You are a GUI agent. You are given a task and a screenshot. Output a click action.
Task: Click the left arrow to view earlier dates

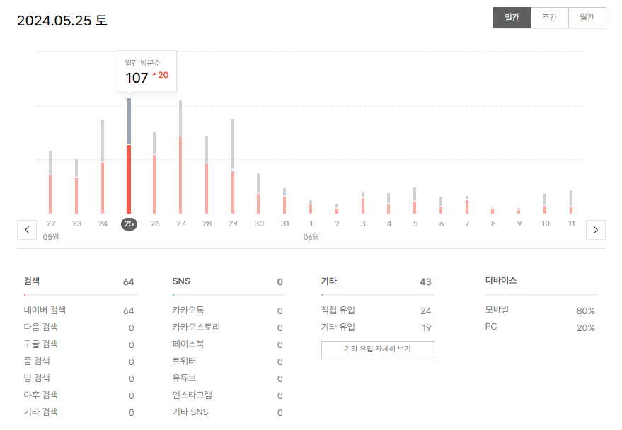pos(26,229)
